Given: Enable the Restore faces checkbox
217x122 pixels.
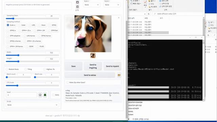Looking at the screenshot, I should coord(7,69).
